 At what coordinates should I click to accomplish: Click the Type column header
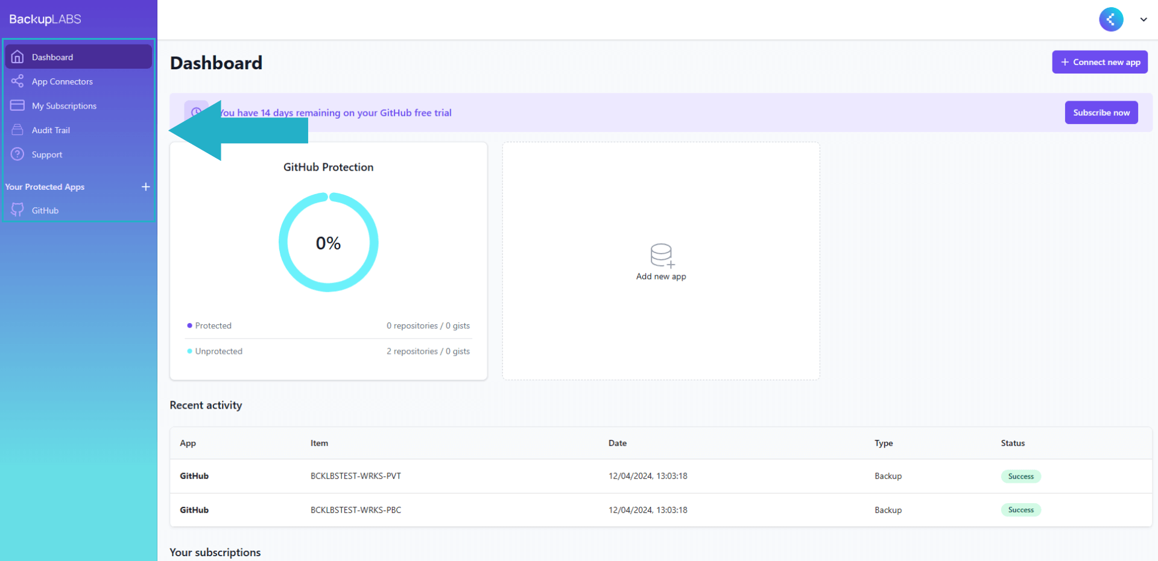(884, 443)
